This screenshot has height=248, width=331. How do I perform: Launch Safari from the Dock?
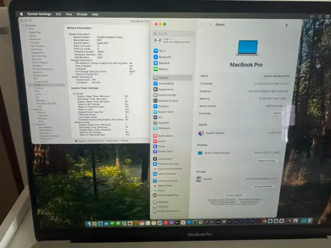[100, 224]
